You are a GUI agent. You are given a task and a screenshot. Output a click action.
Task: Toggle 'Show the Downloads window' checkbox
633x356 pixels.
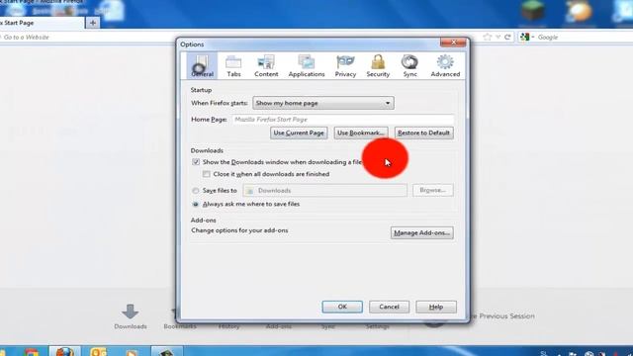196,162
